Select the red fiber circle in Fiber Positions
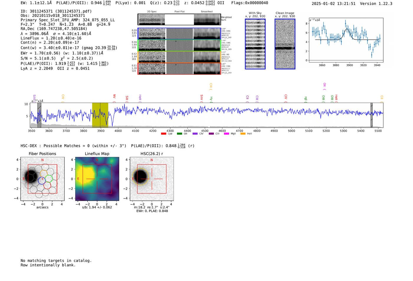Image resolution: width=413 pixels, height=281 pixels. 47,185
